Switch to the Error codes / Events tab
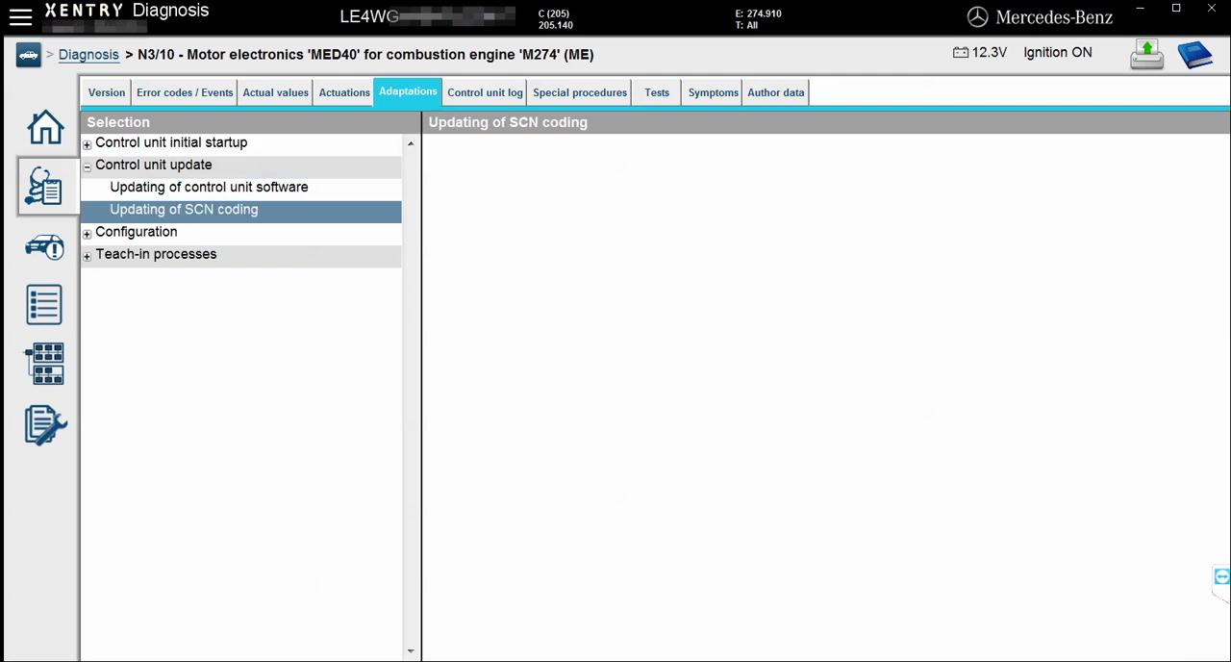 pyautogui.click(x=184, y=92)
